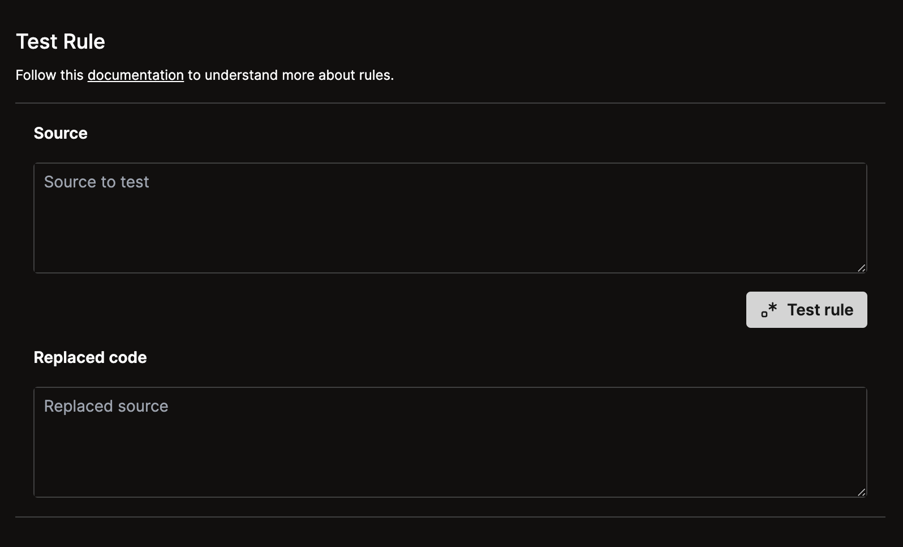
Task: Click the resize grip of the Replaced source textarea
Action: [861, 492]
